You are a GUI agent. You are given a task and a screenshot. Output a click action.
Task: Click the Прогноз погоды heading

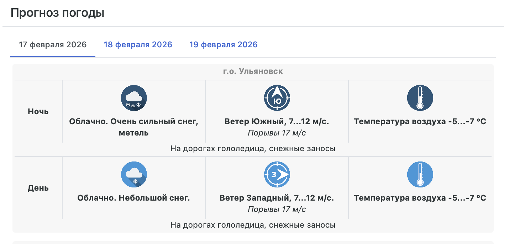click(x=57, y=13)
